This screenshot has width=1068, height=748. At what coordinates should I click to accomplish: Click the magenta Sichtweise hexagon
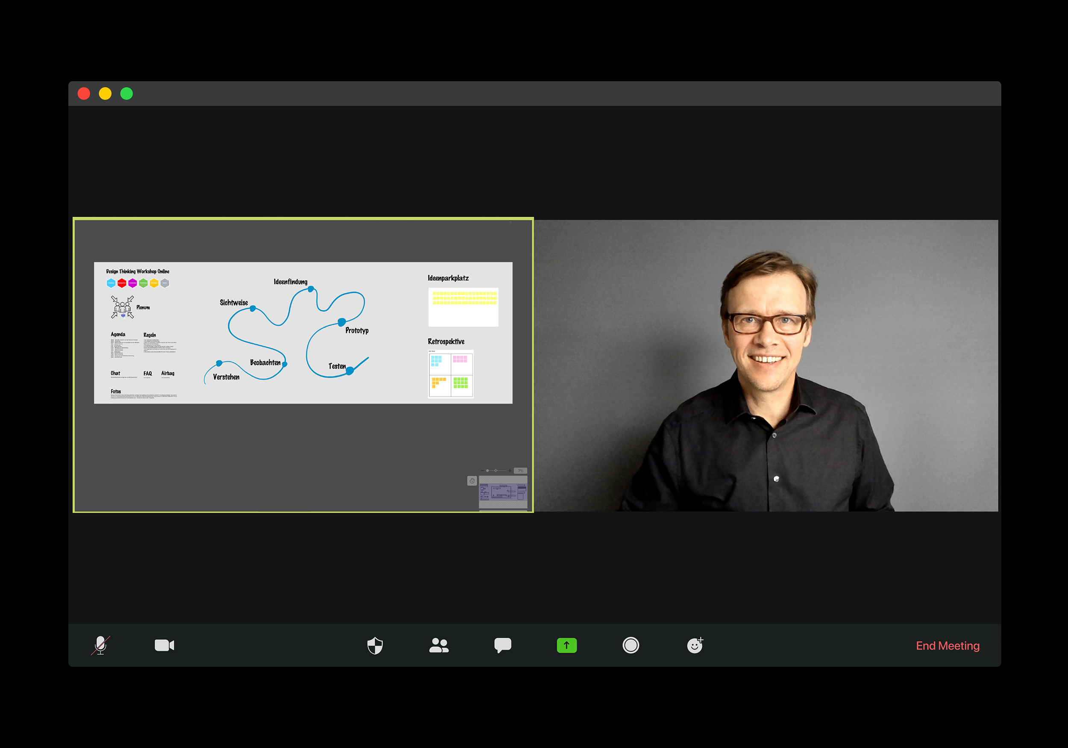pyautogui.click(x=132, y=283)
